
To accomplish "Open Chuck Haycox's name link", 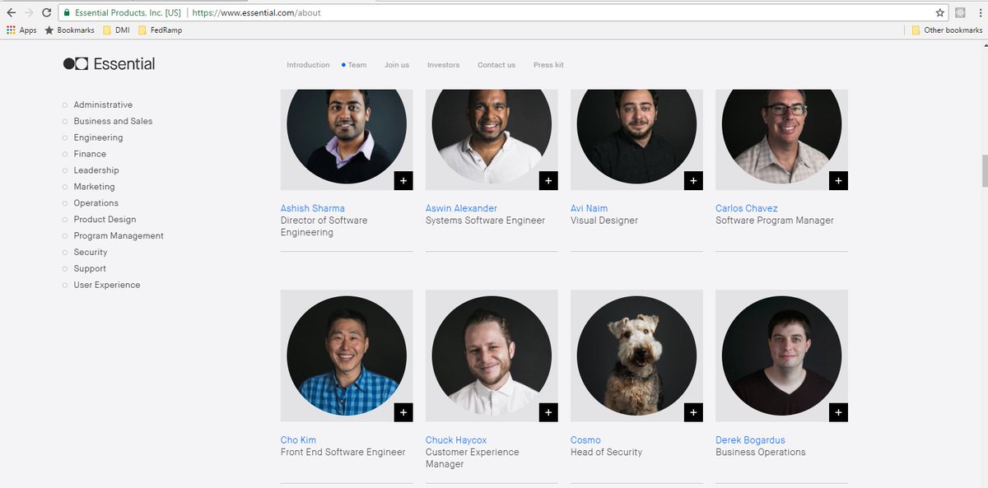I will tap(456, 440).
